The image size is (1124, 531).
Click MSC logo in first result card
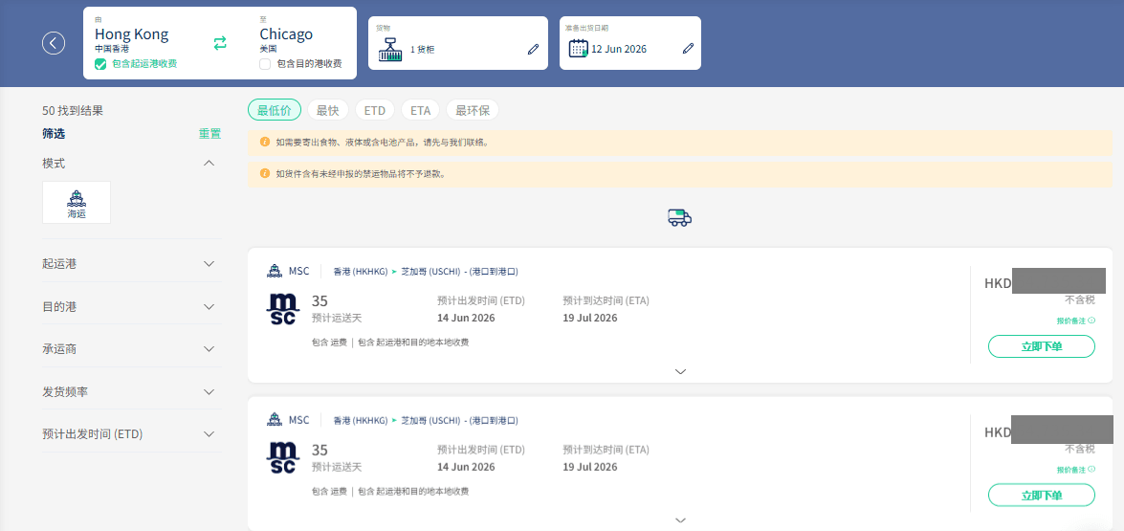282,309
